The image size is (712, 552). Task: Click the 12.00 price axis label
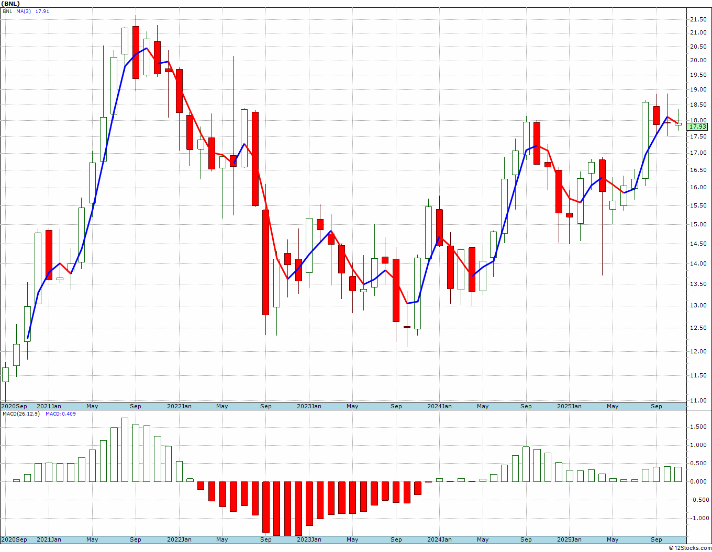point(698,351)
